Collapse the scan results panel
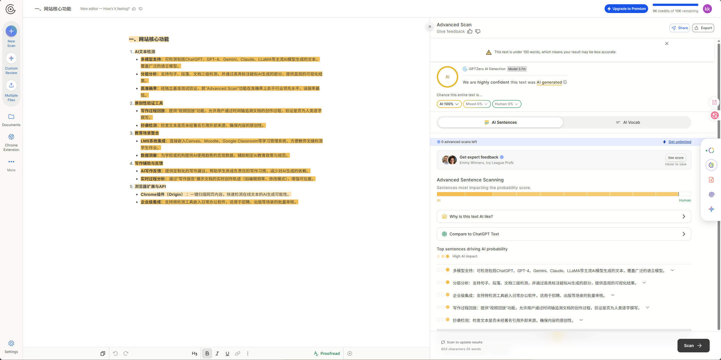The width and height of the screenshot is (721, 360). click(x=430, y=27)
